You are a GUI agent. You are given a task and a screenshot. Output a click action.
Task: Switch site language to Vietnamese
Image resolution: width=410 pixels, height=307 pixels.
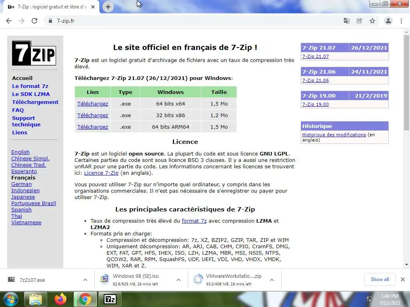tap(26, 222)
